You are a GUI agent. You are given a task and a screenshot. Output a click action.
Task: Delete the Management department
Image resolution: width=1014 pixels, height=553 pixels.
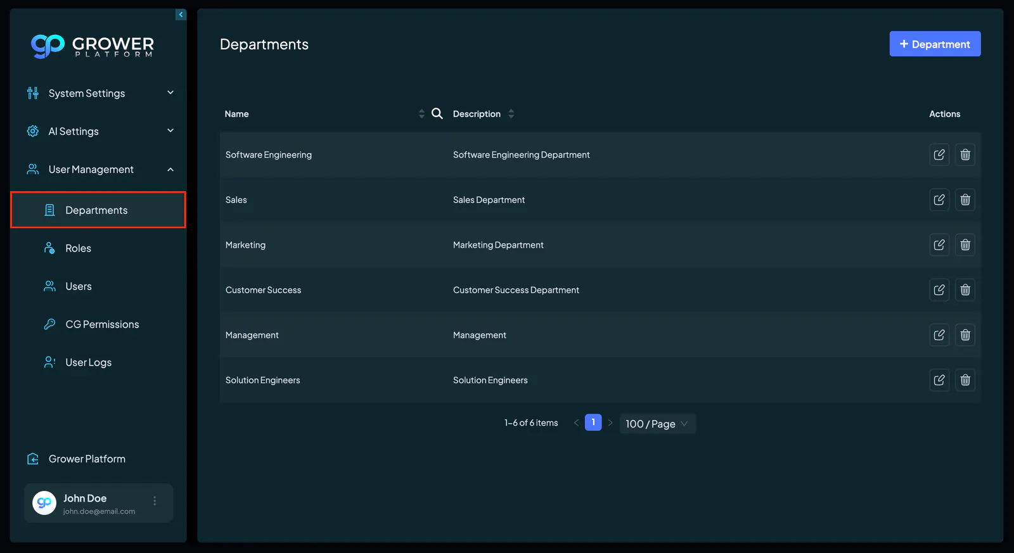click(965, 334)
